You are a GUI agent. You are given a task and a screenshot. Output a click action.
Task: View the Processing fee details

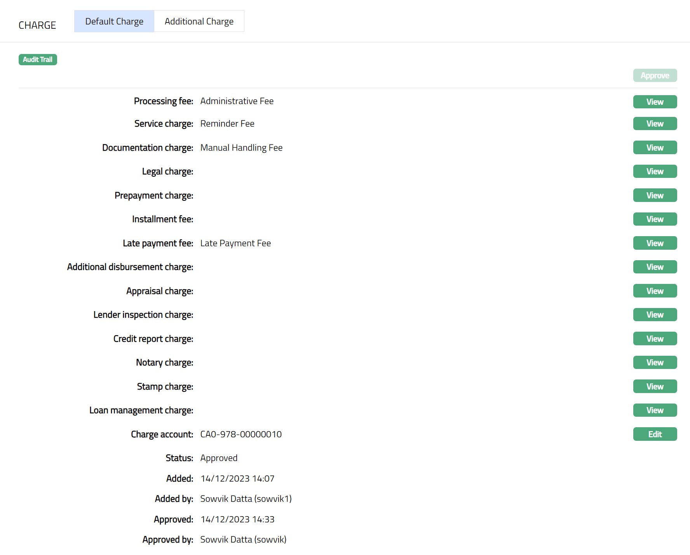click(655, 102)
